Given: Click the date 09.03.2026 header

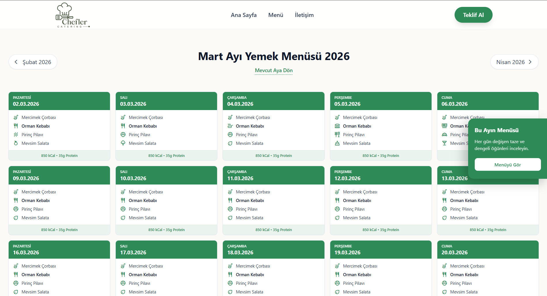Looking at the screenshot, I should click(x=59, y=175).
